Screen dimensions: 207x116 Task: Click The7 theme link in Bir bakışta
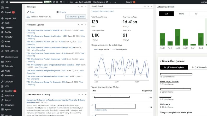[x=28, y=17]
